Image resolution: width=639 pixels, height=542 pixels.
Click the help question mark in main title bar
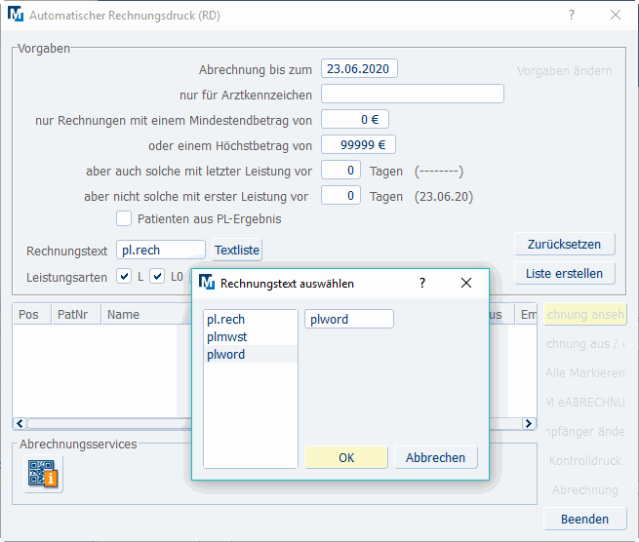(x=572, y=16)
